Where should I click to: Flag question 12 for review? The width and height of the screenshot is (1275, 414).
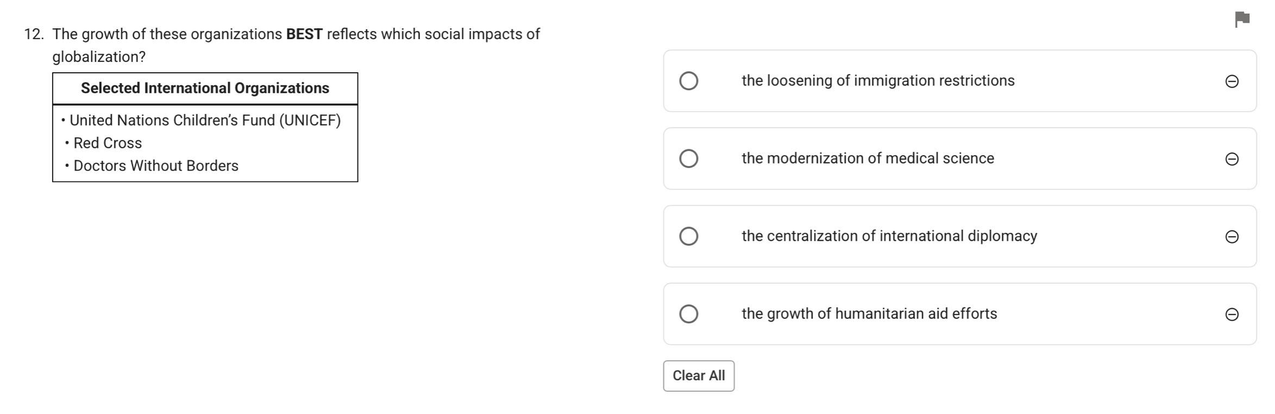click(1242, 18)
